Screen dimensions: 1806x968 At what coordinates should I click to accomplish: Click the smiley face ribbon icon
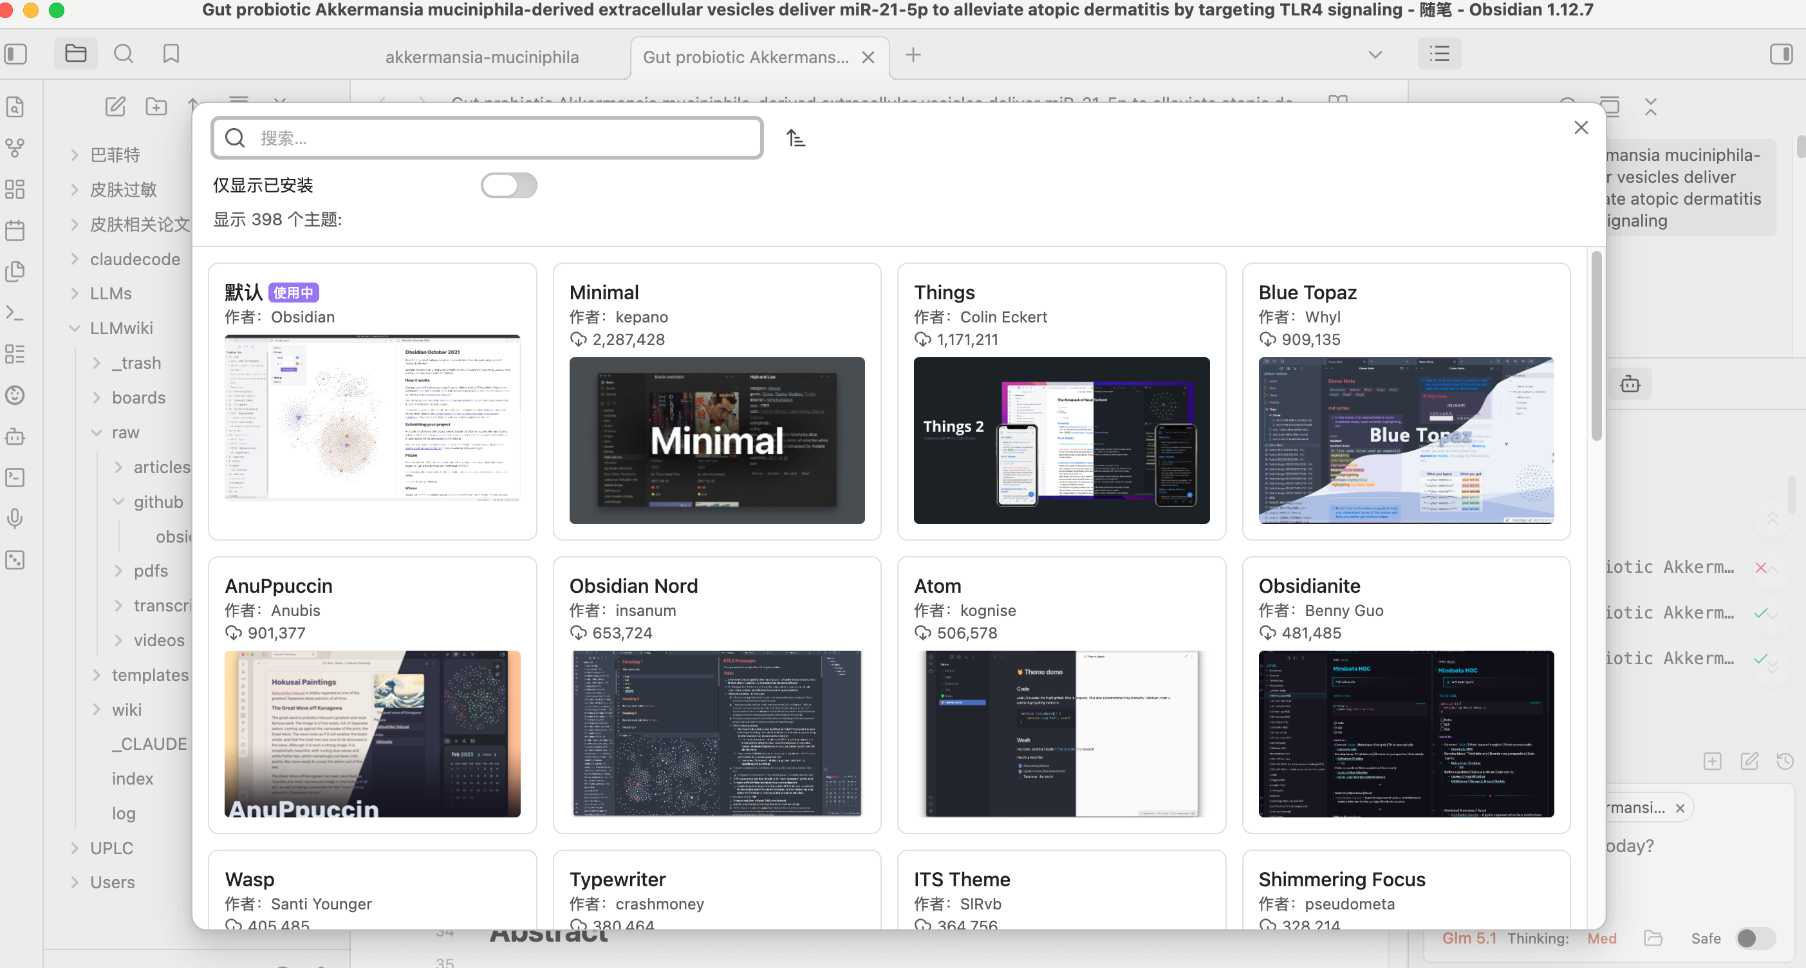(15, 395)
